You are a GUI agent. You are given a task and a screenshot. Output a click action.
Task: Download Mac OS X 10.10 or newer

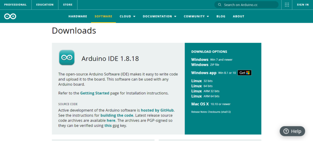[x=211, y=104]
